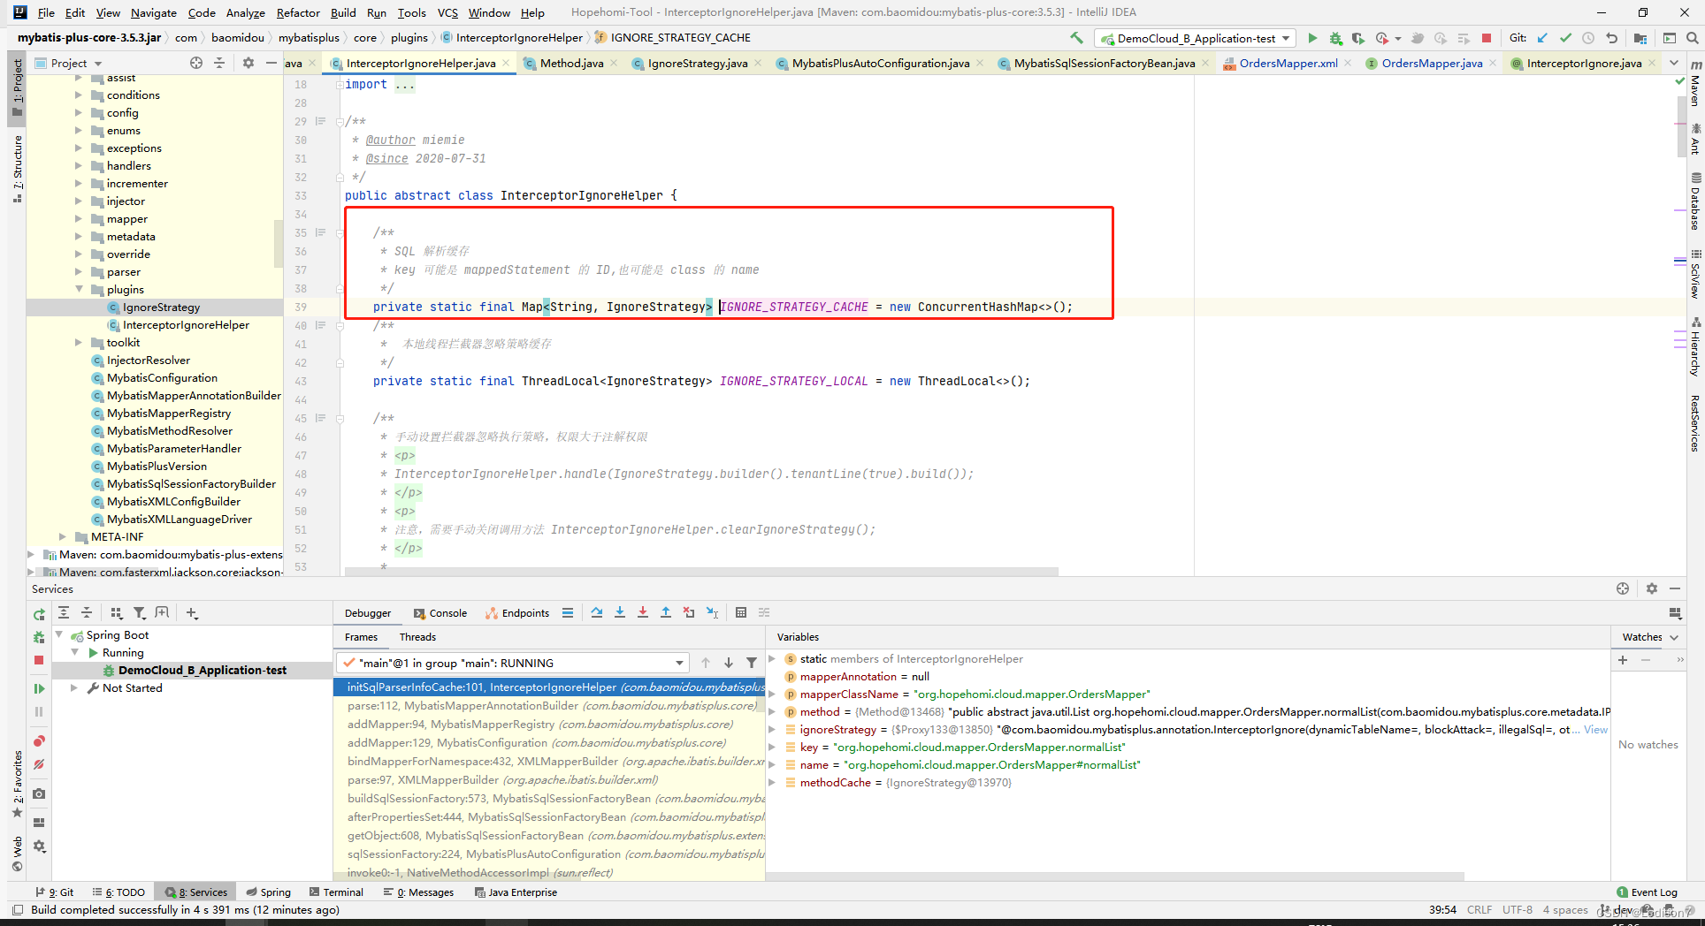Commit changes with the green checkmark icon
1705x926 pixels.
pyautogui.click(x=1565, y=38)
